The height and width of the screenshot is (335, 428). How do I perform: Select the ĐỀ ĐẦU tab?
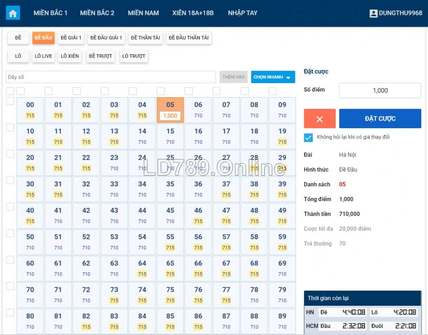(x=43, y=38)
